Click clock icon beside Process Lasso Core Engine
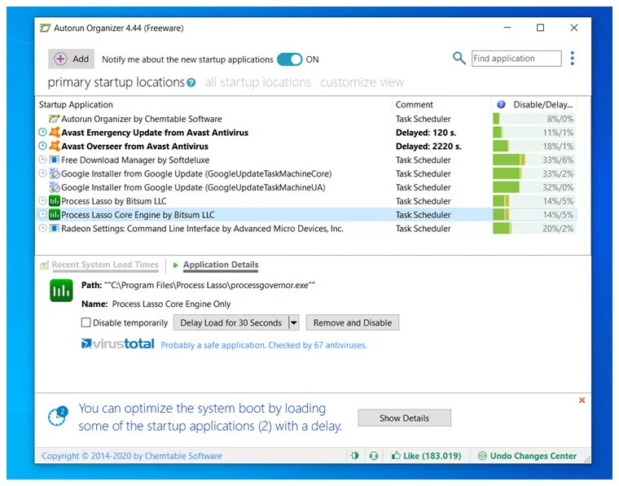This screenshot has height=486, width=619. pyautogui.click(x=42, y=215)
